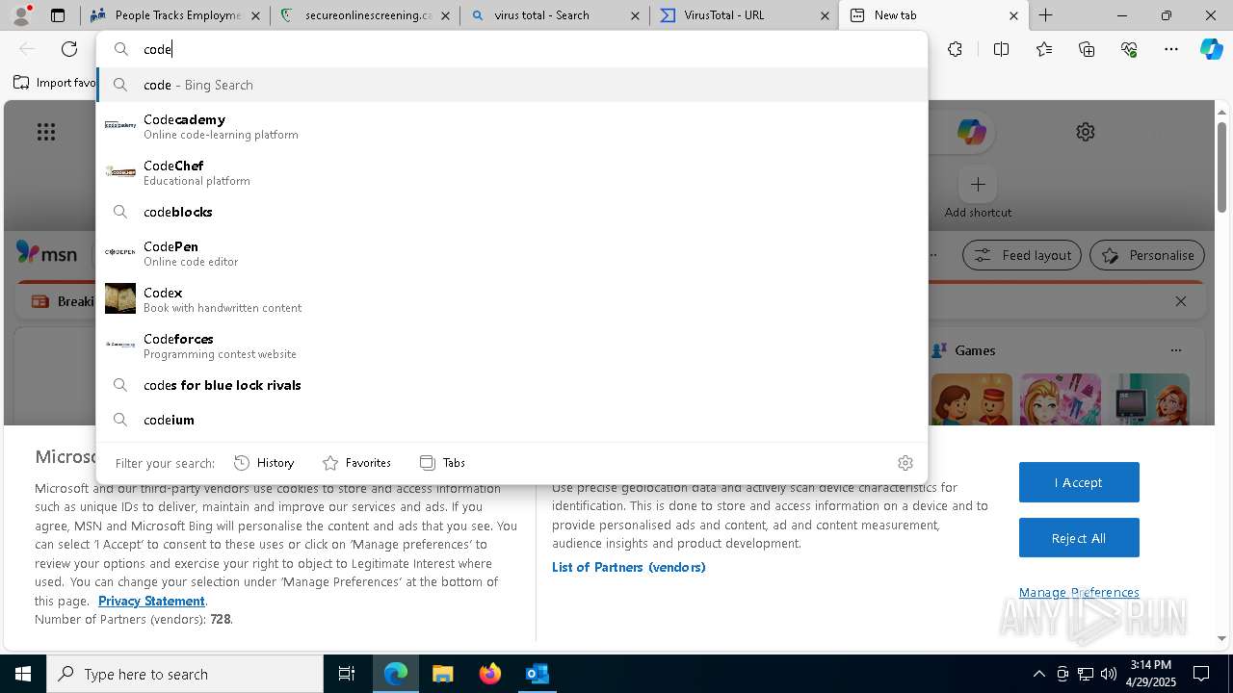Switch to VirusTotal - URL tab
The image size is (1233, 693).
tap(745, 15)
